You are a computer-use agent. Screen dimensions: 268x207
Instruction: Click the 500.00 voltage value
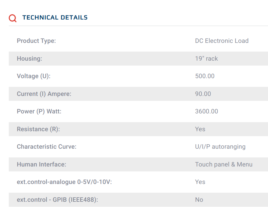pos(205,76)
